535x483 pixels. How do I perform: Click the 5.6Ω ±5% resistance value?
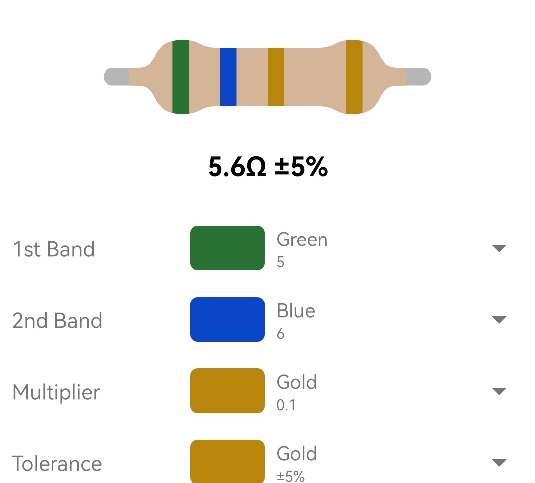(x=268, y=167)
